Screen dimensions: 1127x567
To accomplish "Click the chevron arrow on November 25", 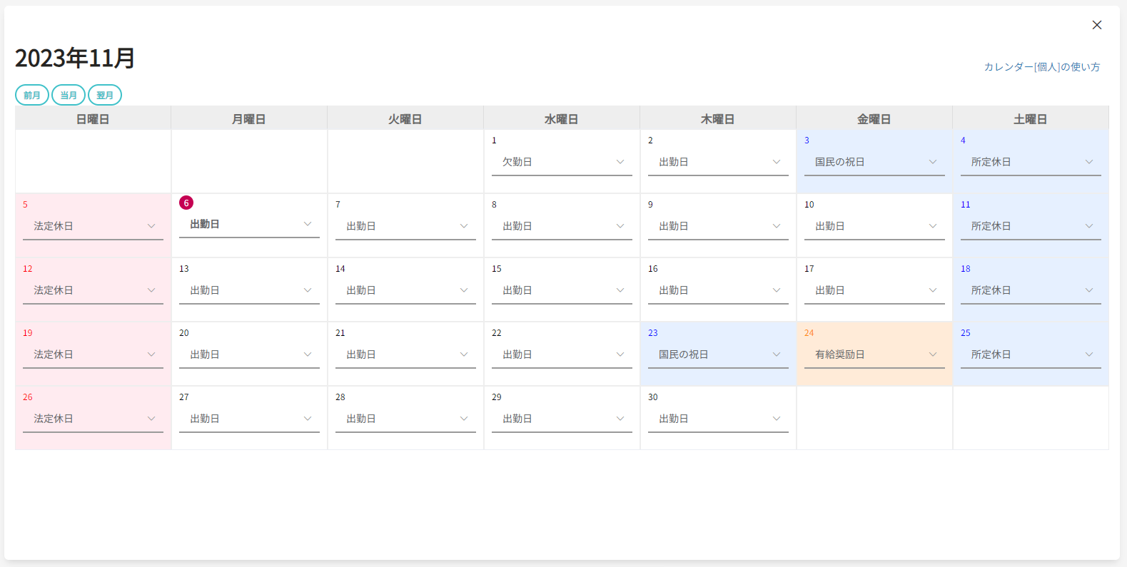I will tap(1089, 354).
